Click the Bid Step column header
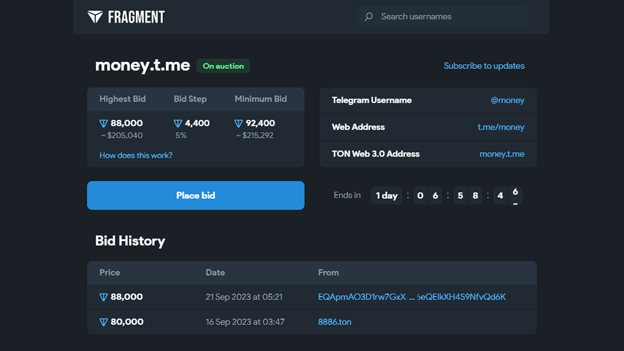This screenshot has height=351, width=624. (190, 99)
